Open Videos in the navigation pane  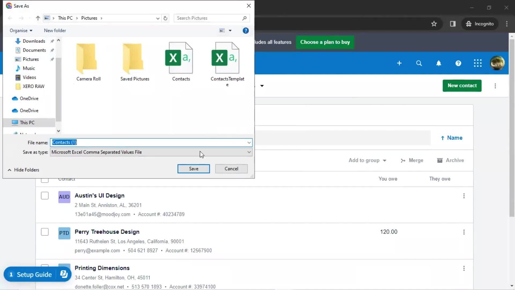coord(29,77)
